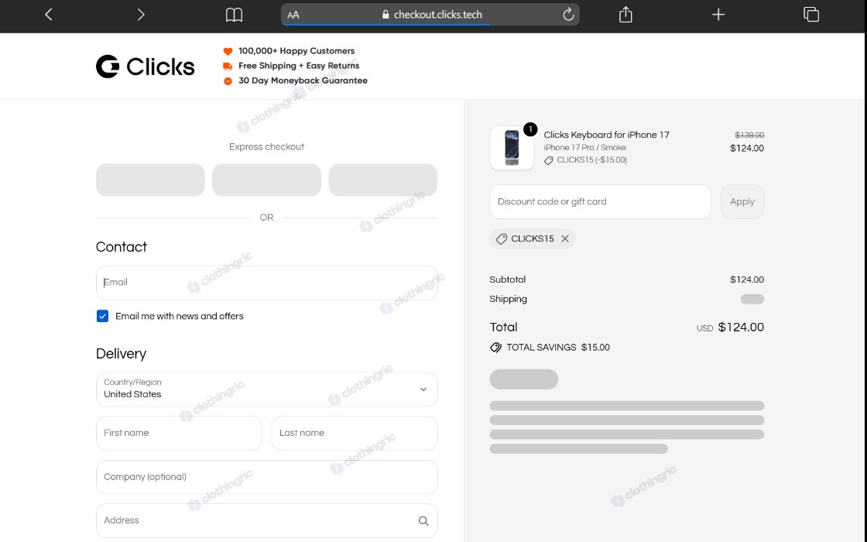Uncheck Email me with news and offers
The image size is (867, 542).
pos(102,316)
